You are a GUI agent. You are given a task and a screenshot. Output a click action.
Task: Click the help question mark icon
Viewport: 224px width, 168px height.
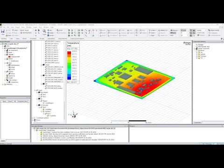(222, 39)
